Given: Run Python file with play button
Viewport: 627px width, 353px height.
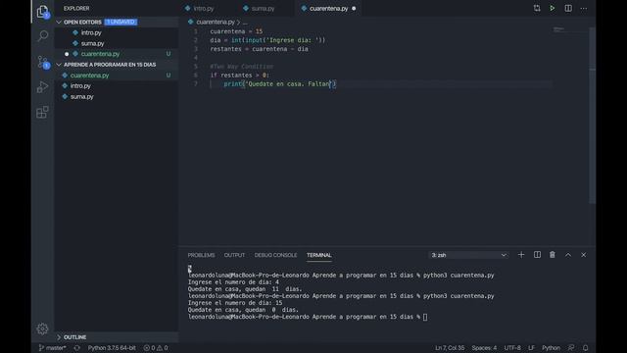Looking at the screenshot, I should pos(553,8).
